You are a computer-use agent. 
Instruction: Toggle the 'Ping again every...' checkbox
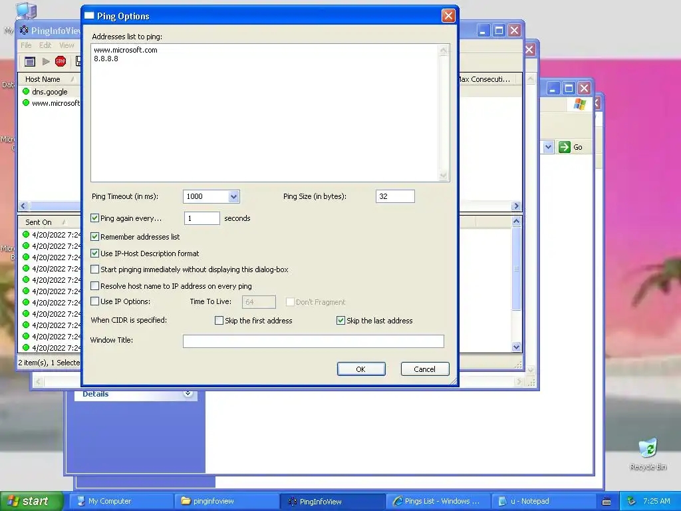[x=94, y=218]
